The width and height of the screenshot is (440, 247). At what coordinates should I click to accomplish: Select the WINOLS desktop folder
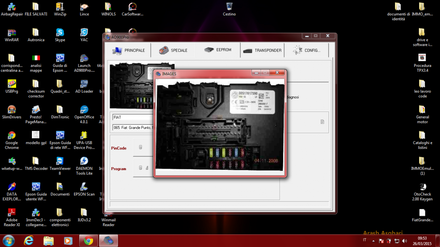pyautogui.click(x=108, y=10)
